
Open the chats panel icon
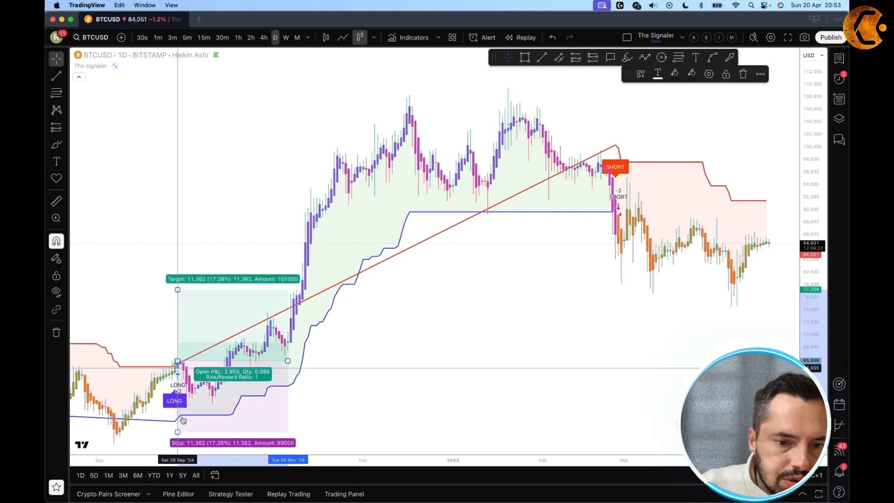click(x=839, y=140)
